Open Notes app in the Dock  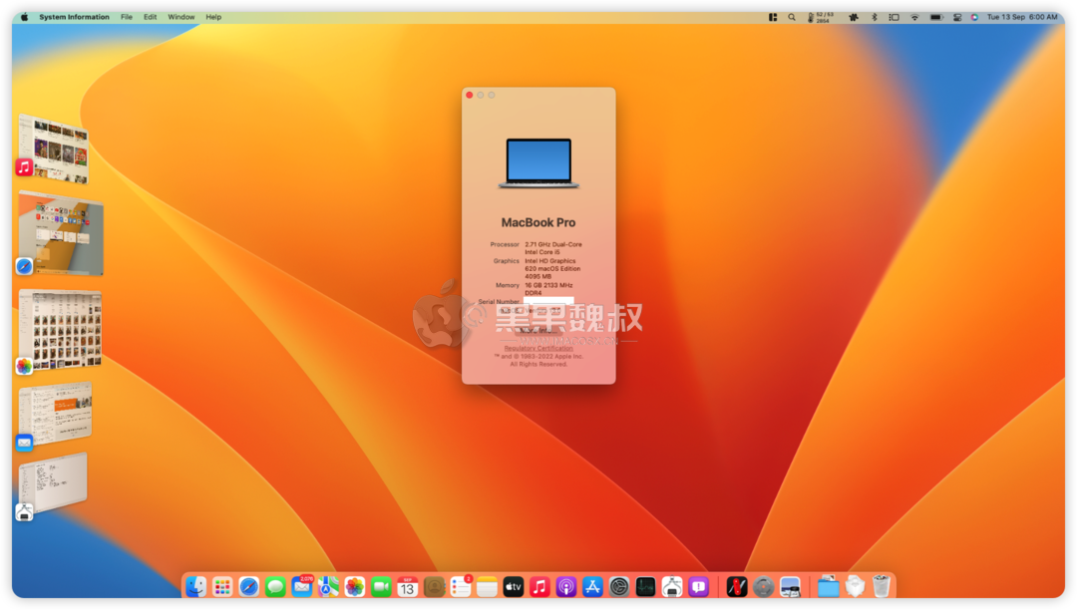(487, 587)
